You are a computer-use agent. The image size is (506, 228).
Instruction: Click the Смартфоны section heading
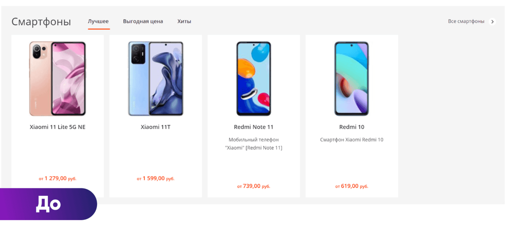(x=41, y=22)
